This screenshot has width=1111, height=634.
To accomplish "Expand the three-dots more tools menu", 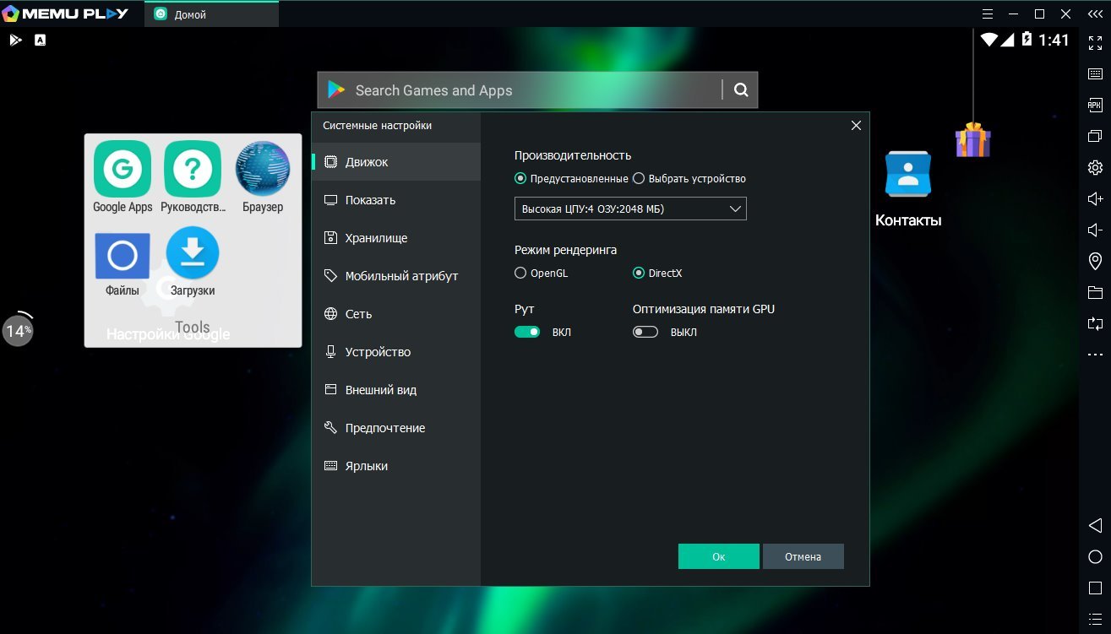I will 1095,355.
